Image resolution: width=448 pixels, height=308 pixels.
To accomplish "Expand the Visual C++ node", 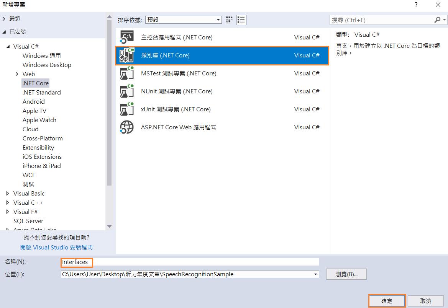I will [x=8, y=203].
